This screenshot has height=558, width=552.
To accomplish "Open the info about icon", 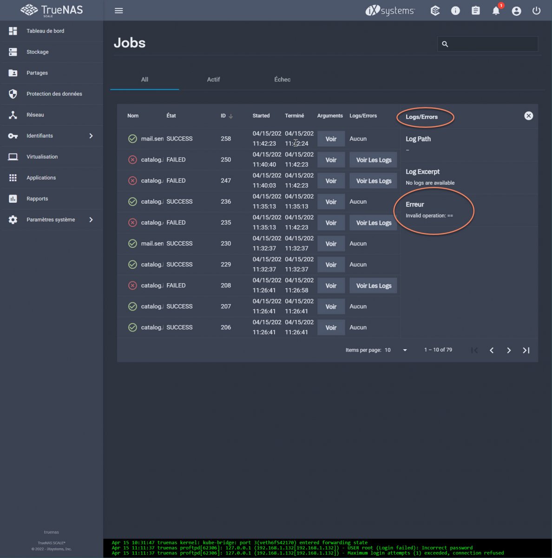I will (455, 11).
